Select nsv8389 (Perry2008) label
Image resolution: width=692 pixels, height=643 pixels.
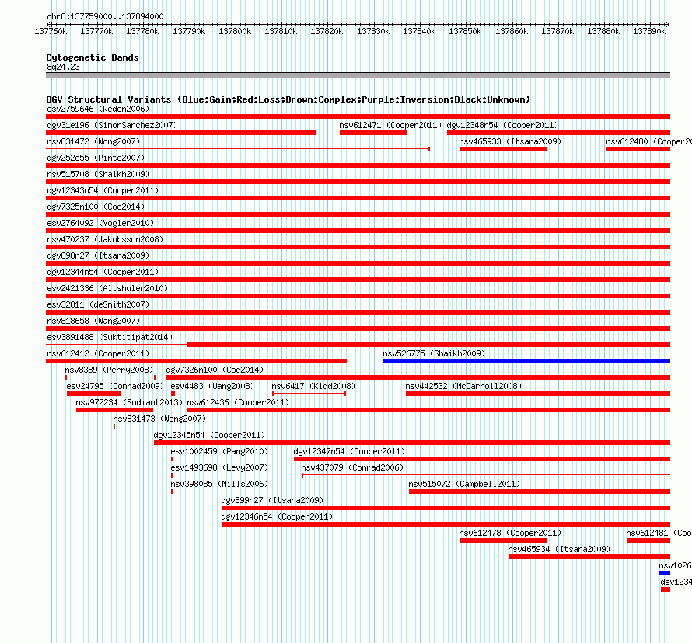click(109, 370)
